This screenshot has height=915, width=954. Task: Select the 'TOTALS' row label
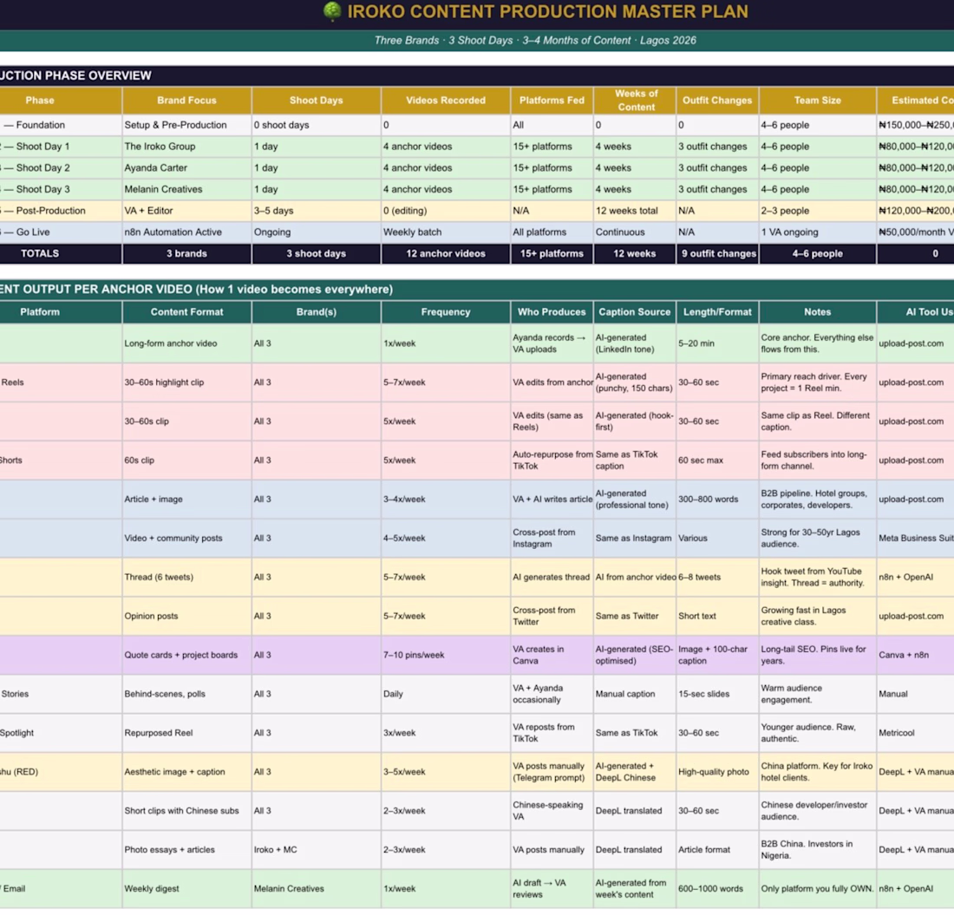pyautogui.click(x=40, y=254)
